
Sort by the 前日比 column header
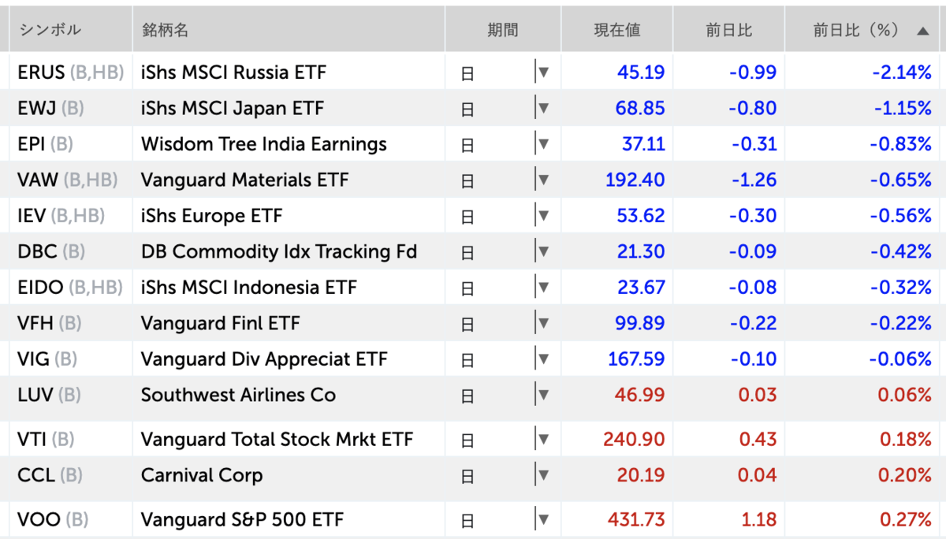[x=728, y=28]
